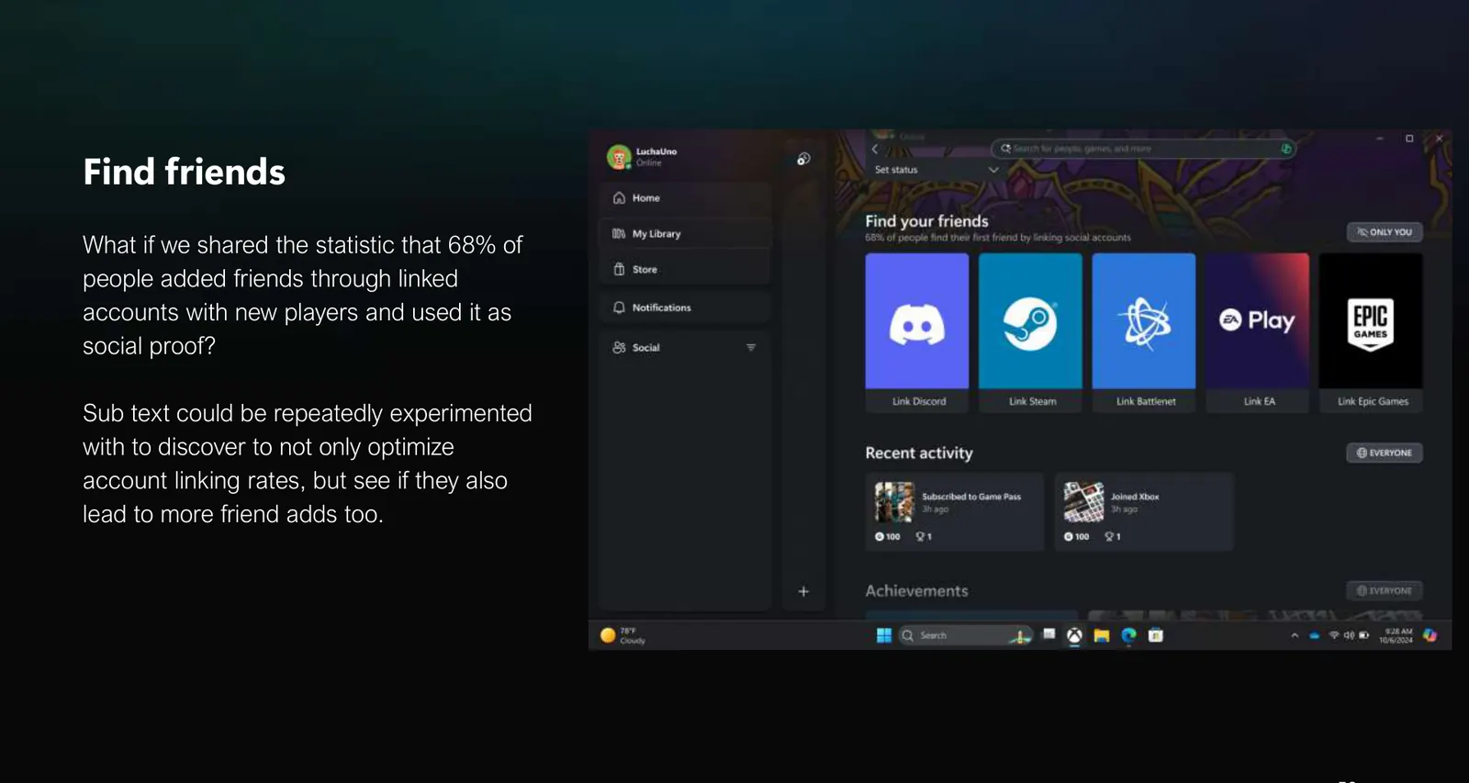Open the Subscribed to Game Pass activity card
This screenshot has height=783, width=1469.
pyautogui.click(x=955, y=511)
